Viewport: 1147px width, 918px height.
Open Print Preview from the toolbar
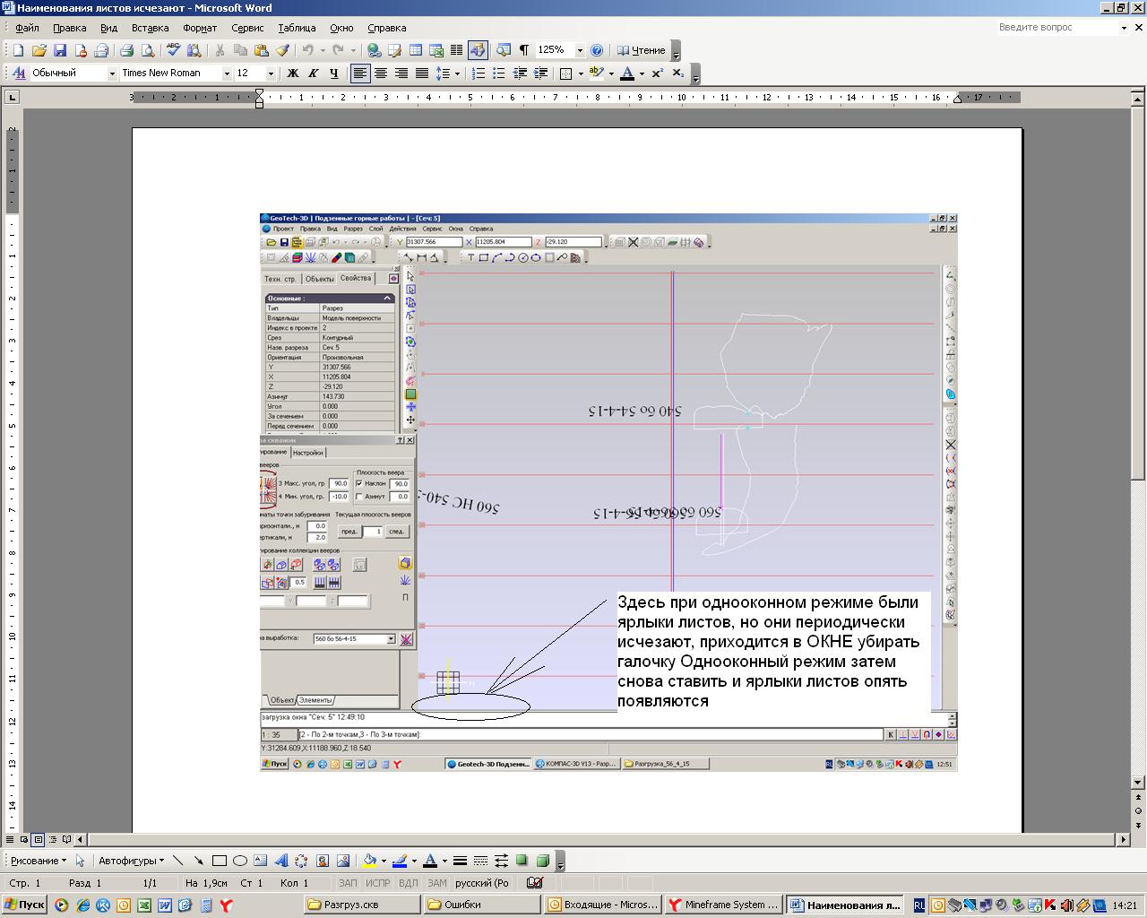point(147,50)
